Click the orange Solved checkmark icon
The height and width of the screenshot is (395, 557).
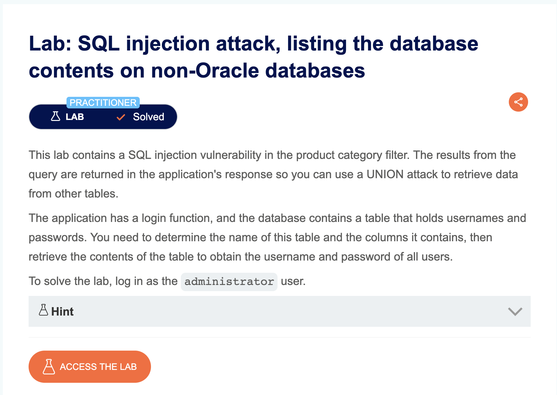click(121, 117)
